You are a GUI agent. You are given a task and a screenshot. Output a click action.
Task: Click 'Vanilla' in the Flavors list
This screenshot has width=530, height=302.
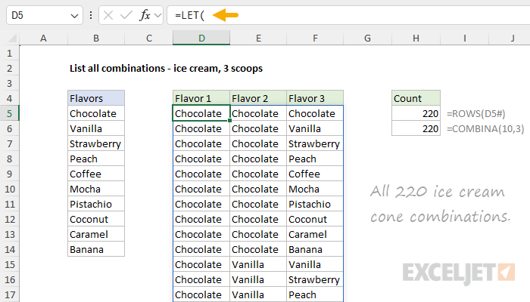96,129
